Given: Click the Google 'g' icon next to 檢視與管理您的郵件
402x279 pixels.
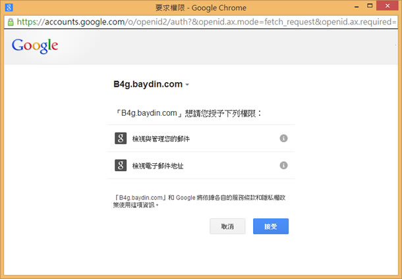Looking at the screenshot, I should [121, 138].
